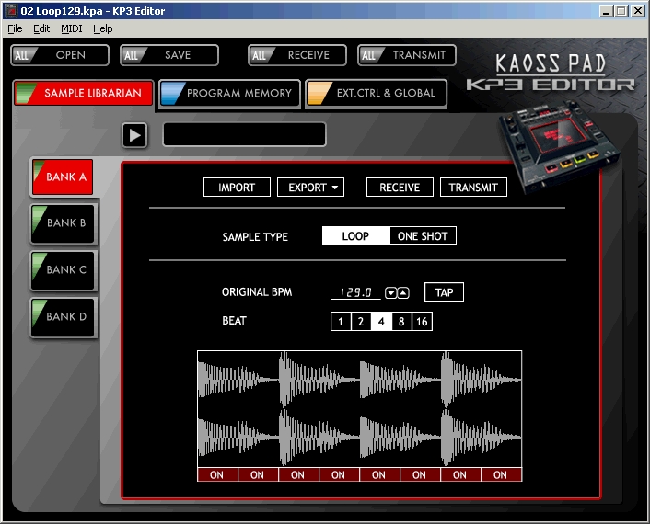Click the ALL RECEIVE button
650x524 pixels.
(x=297, y=55)
